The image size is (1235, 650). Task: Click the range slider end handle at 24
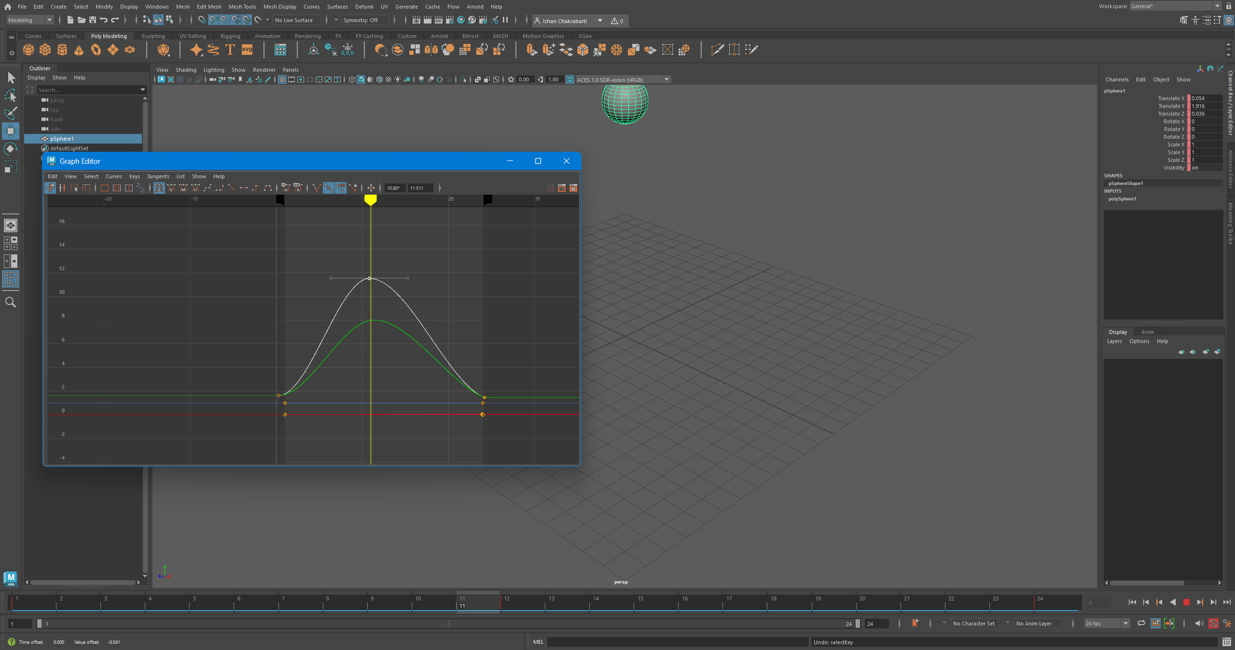[x=857, y=623]
